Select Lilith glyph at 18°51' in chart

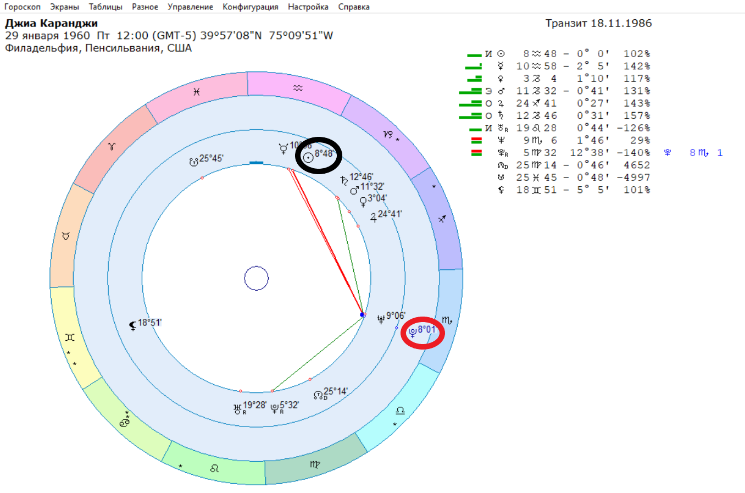pos(132,326)
